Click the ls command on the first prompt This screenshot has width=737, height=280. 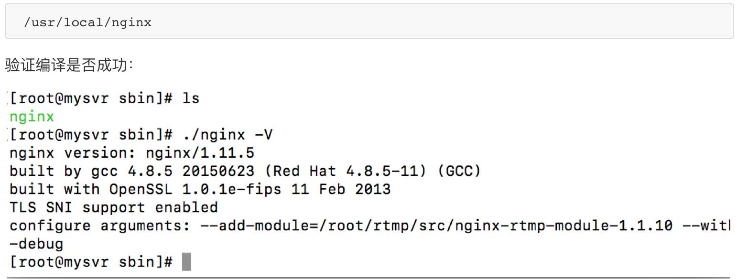coord(191,98)
